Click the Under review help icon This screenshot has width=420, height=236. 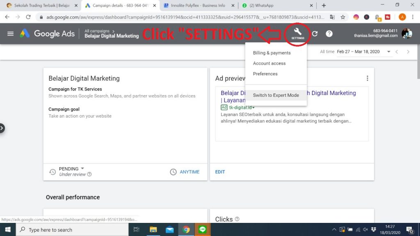89,175
